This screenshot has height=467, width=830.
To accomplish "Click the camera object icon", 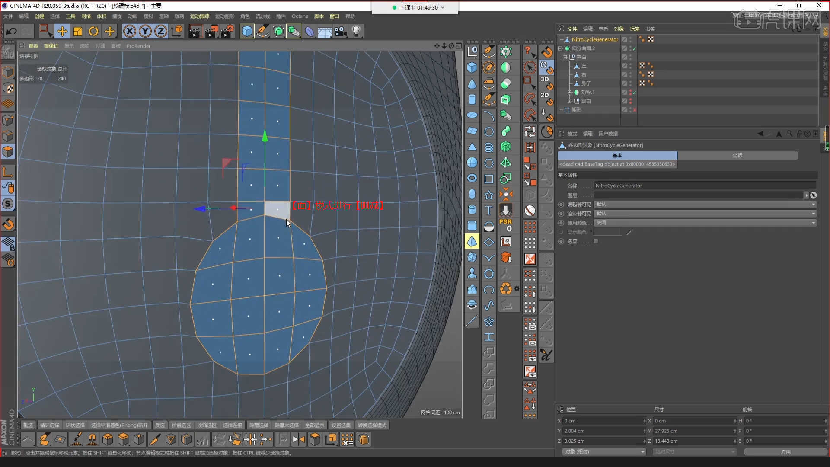I will 341,31.
